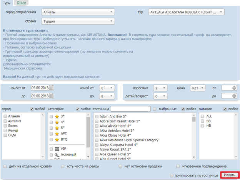Click the вылет до date field

(x=42, y=96)
